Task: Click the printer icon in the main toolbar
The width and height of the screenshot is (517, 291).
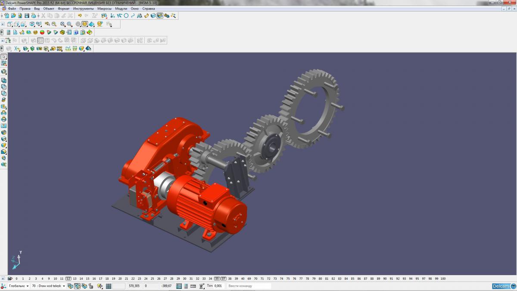Action: coord(34,16)
